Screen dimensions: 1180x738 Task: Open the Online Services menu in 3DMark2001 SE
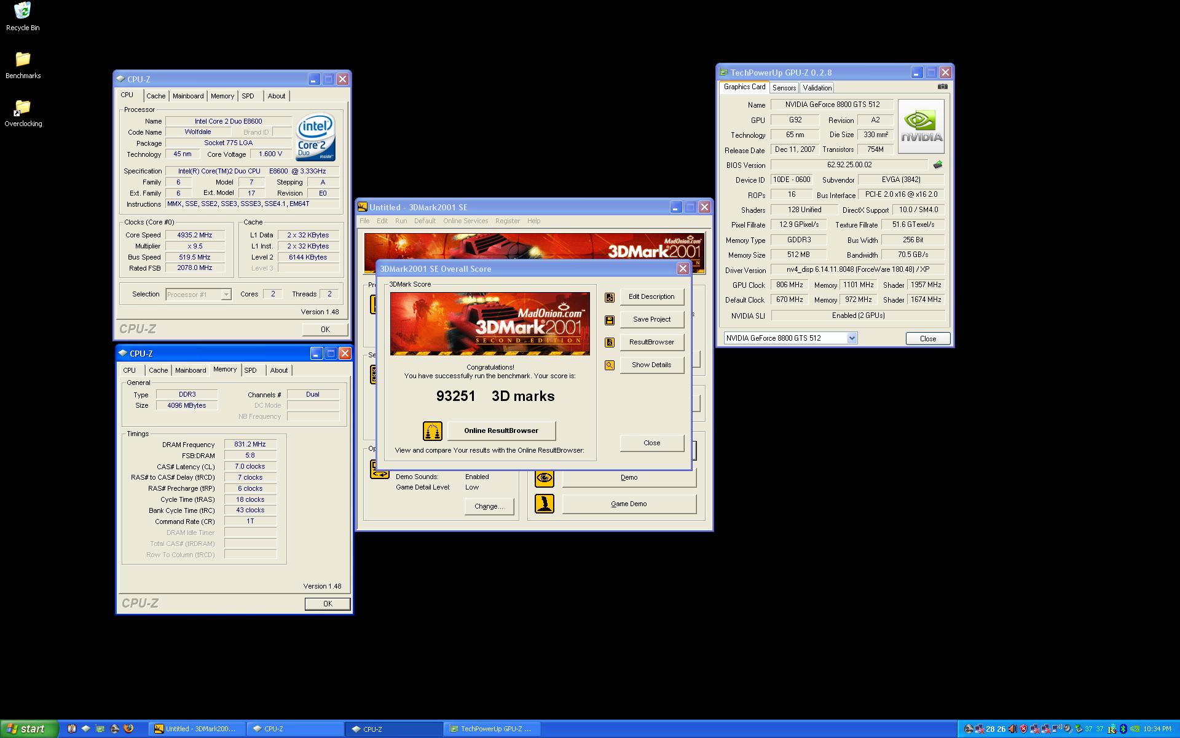point(466,221)
